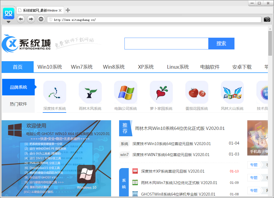This screenshot has height=198, width=274.
Task: Open recommended 雨林木风Win10系统64位优化正式版 headline
Action: tap(180, 128)
